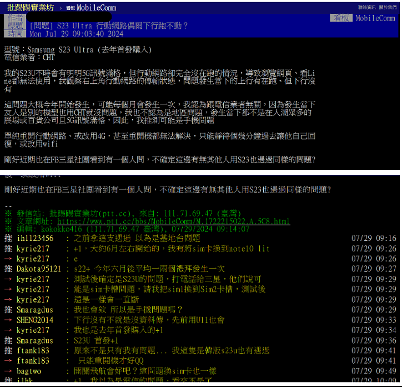Click paragraph starting 我的S23U不時會有明明5G訊號滿格
The height and width of the screenshot is (387, 402).
(159, 81)
